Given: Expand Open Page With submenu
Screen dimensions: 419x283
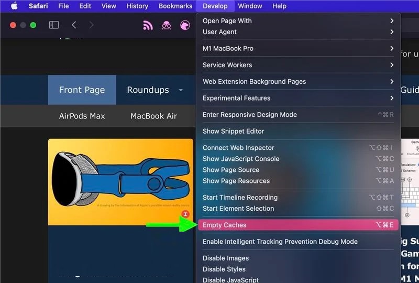Looking at the screenshot, I should click(298, 20).
